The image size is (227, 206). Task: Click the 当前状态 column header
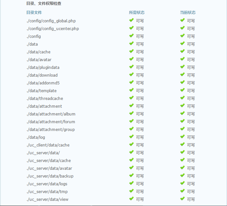click(x=188, y=13)
